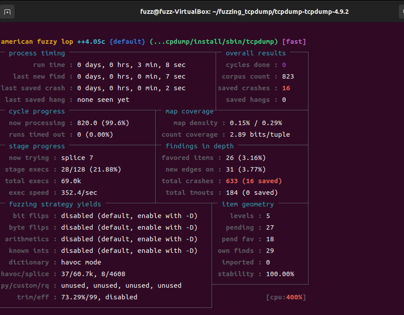Click the last new find time value

131,76
